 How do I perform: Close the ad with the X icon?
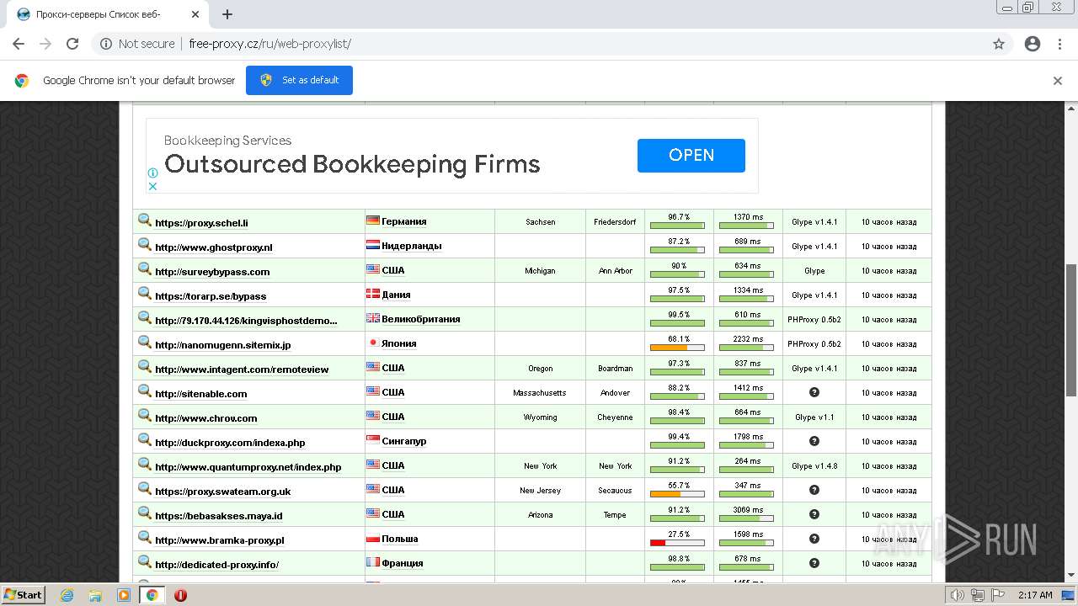pos(152,186)
